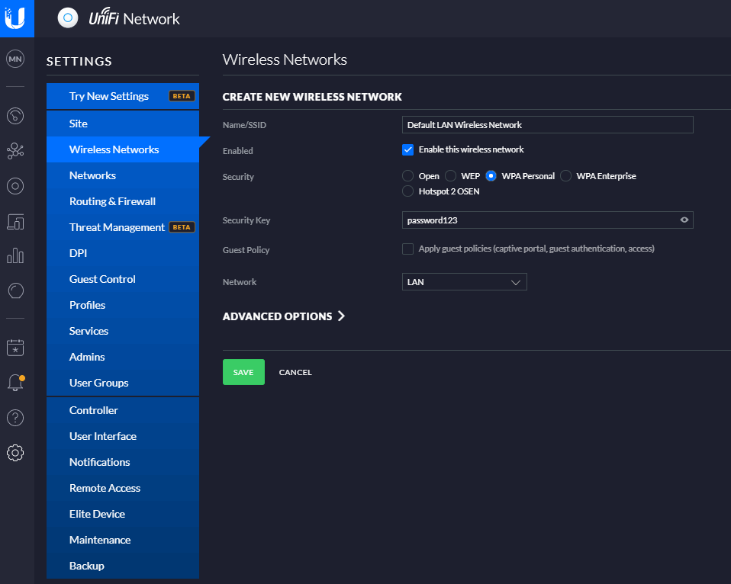731x584 pixels.
Task: Click the Name/SSID input field
Action: point(547,125)
